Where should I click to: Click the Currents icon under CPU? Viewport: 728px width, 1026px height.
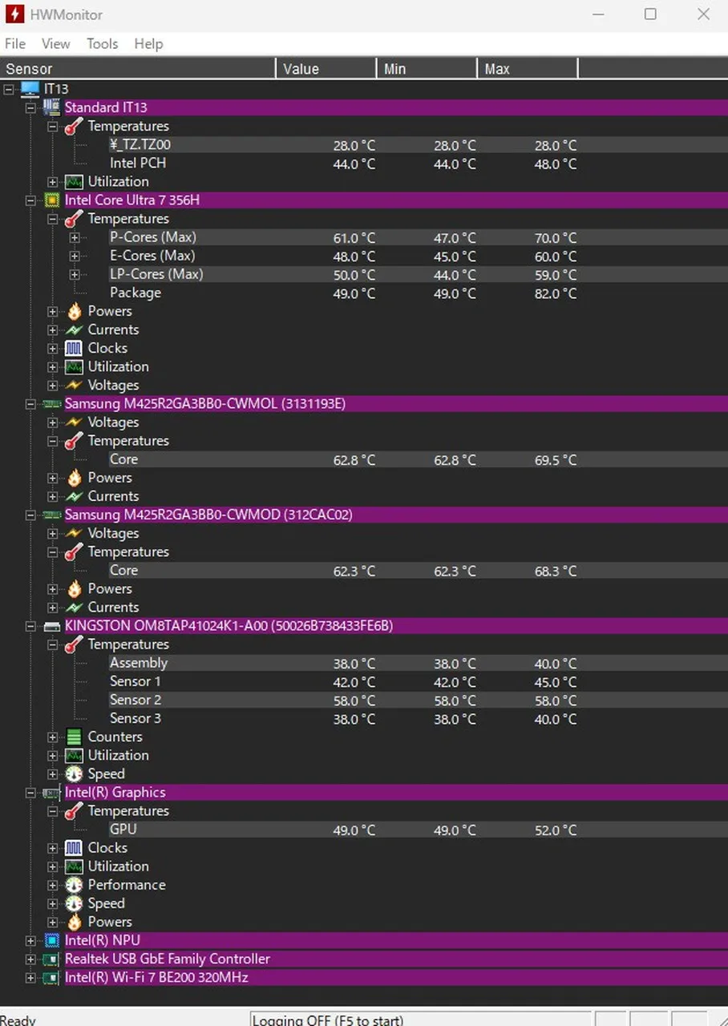(74, 329)
